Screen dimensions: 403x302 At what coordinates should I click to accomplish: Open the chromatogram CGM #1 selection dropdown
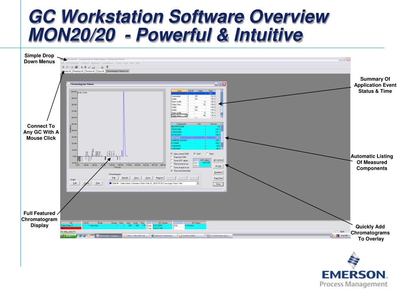(x=198, y=183)
